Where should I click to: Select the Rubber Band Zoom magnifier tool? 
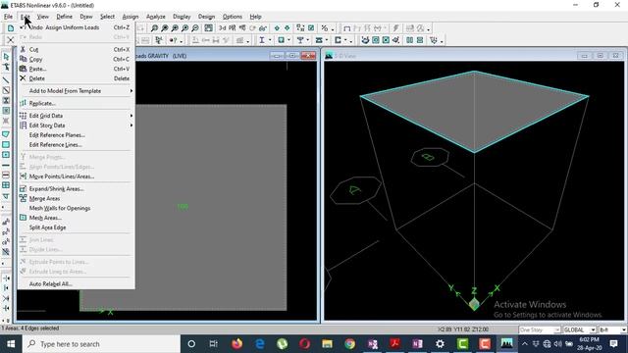click(154, 28)
